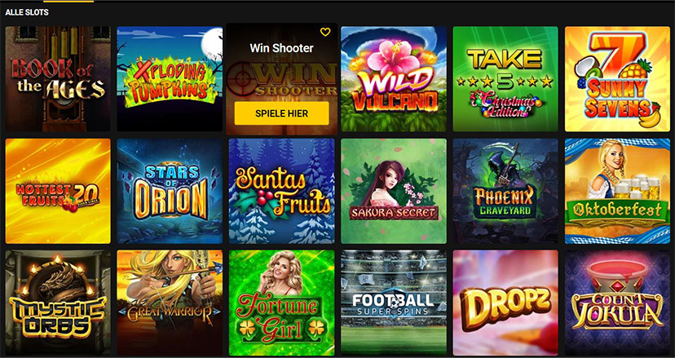Viewport: 675px width, 358px height.
Task: Open Take 5 Christmas Edition game
Action: click(x=505, y=79)
